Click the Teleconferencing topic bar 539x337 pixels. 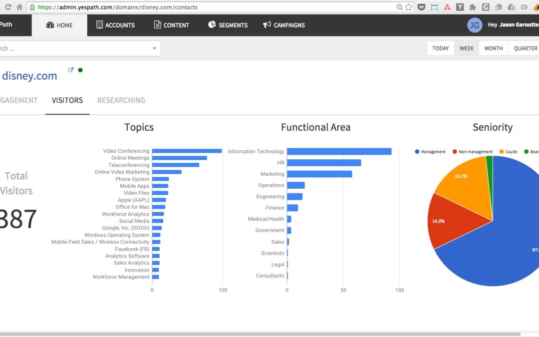176,165
